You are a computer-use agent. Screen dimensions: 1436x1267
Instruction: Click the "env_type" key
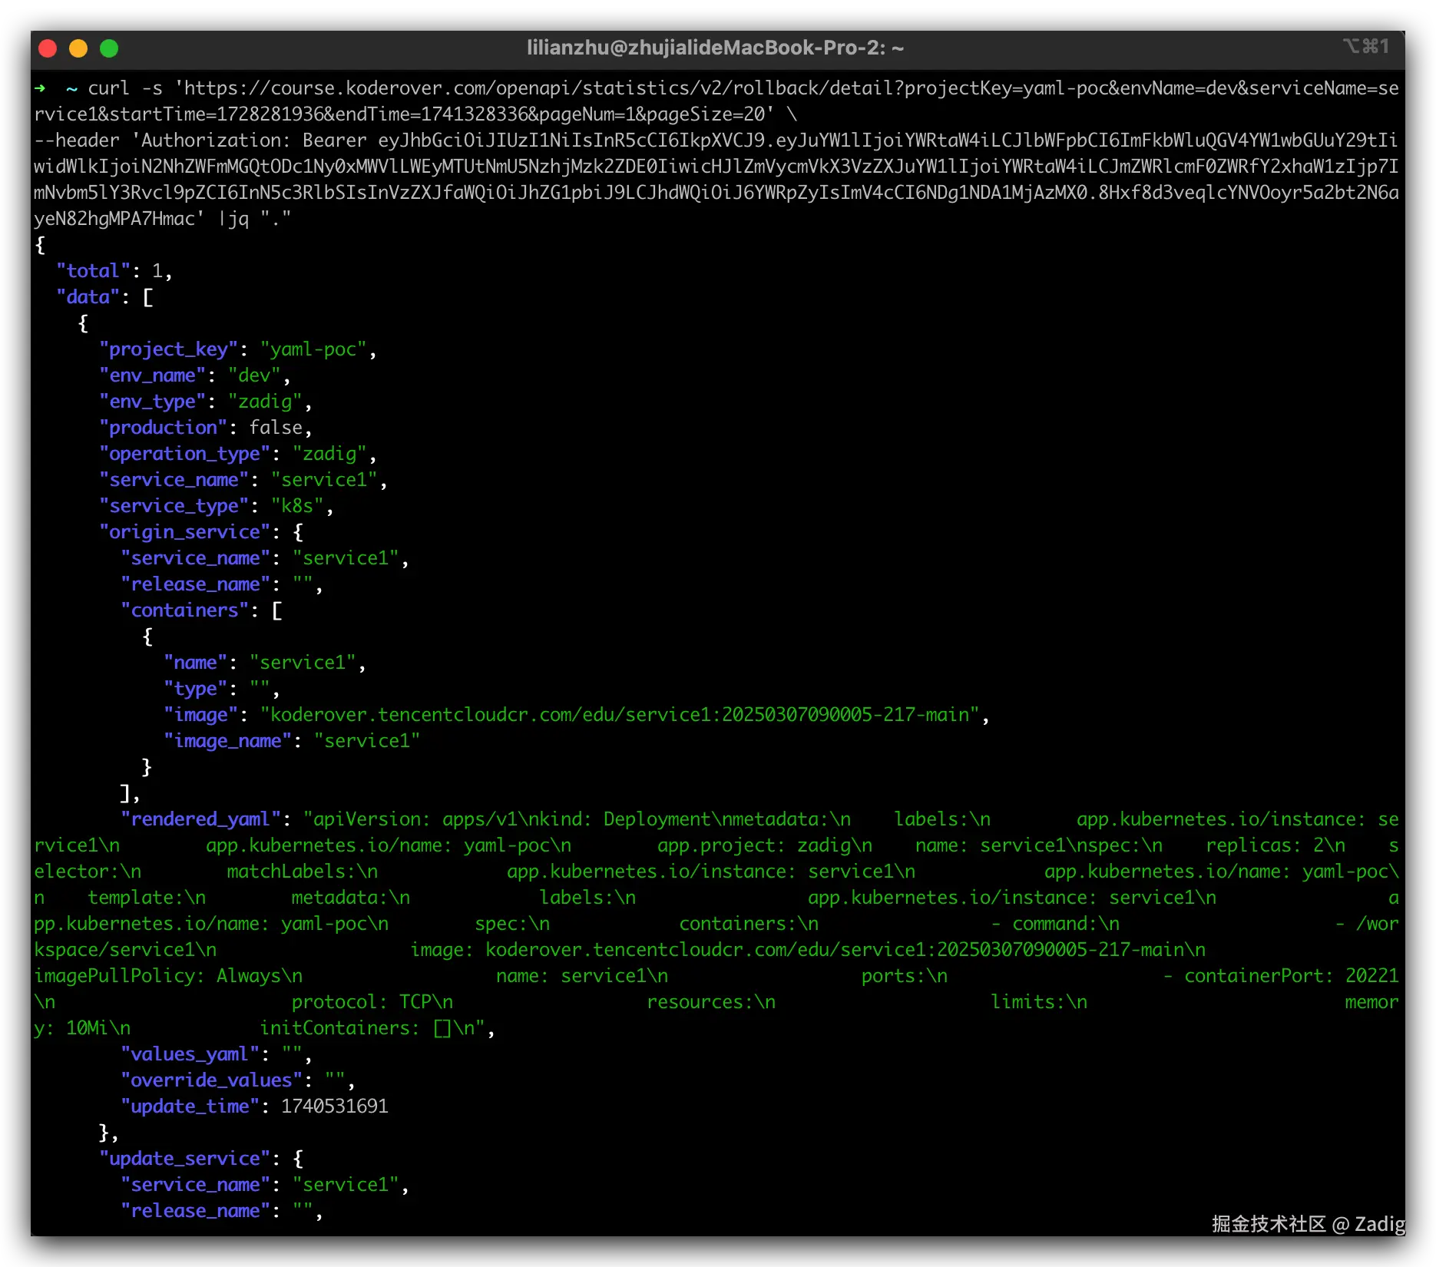(x=152, y=402)
